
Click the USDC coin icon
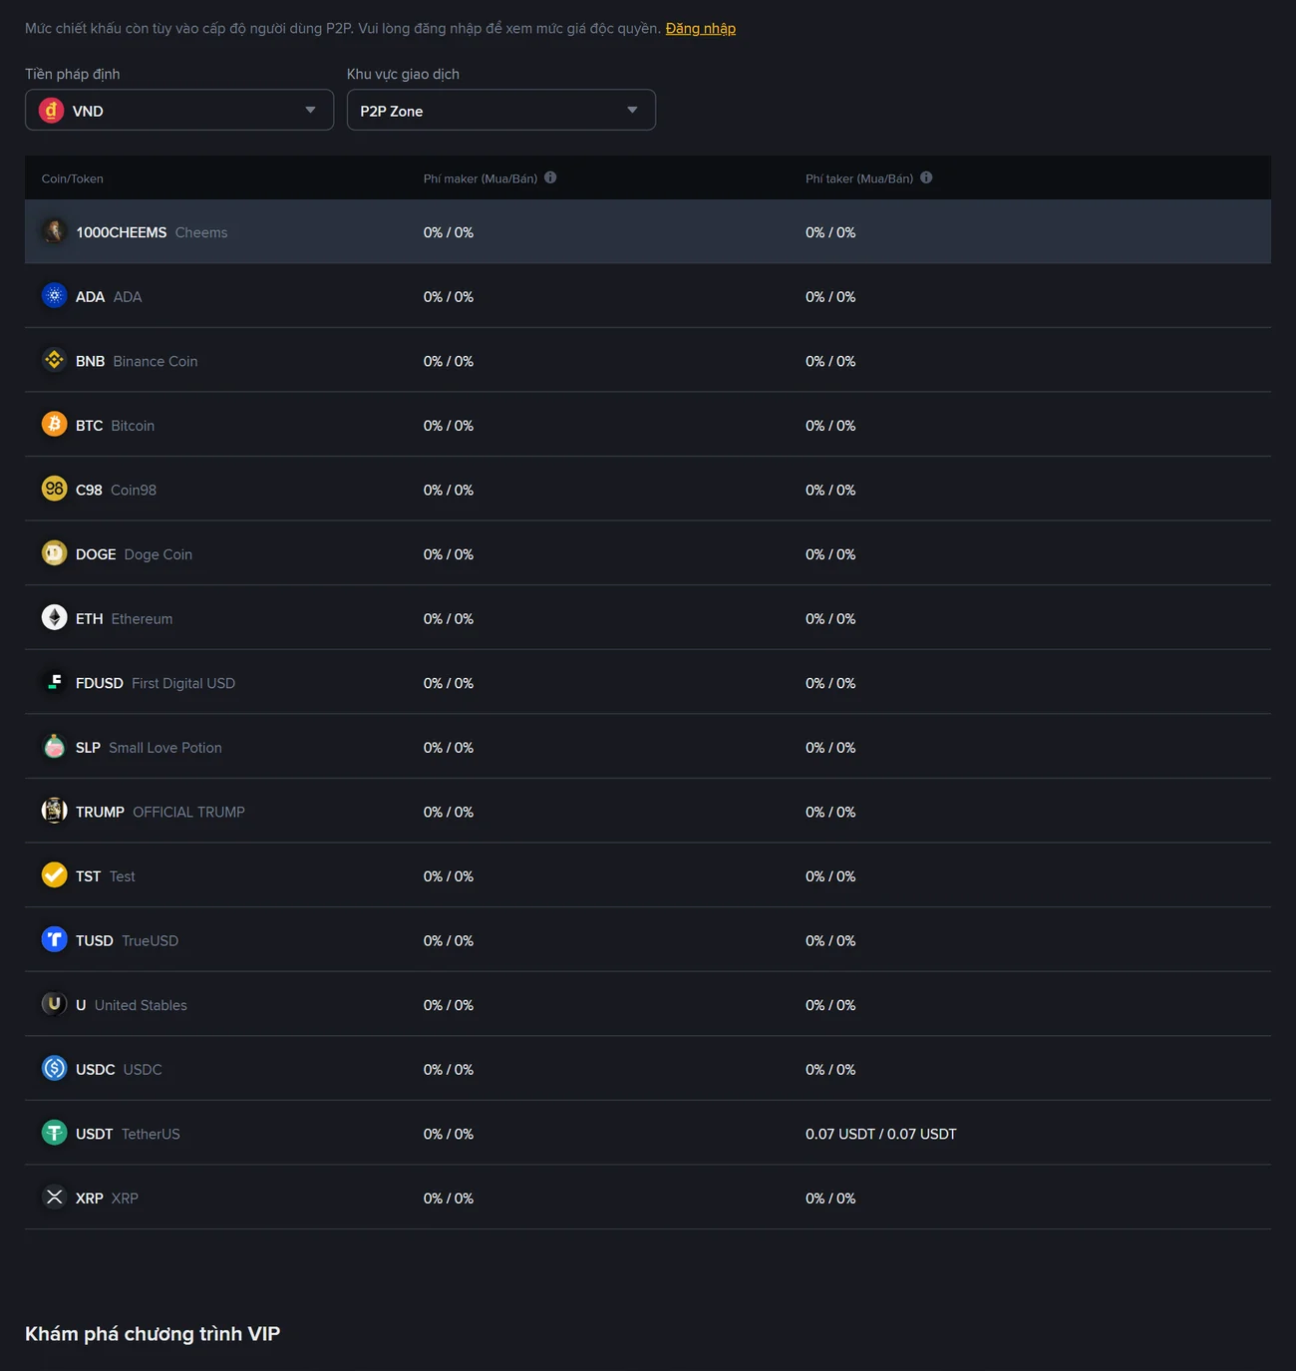click(x=55, y=1069)
